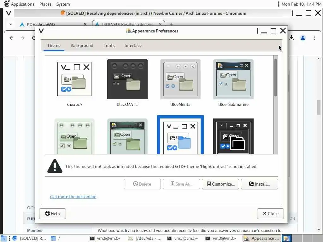Go forward in Chromium

tap(23, 38)
